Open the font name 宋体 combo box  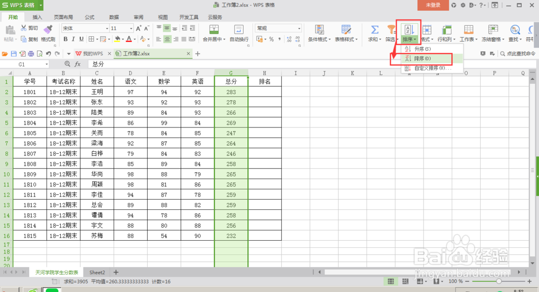(x=85, y=28)
